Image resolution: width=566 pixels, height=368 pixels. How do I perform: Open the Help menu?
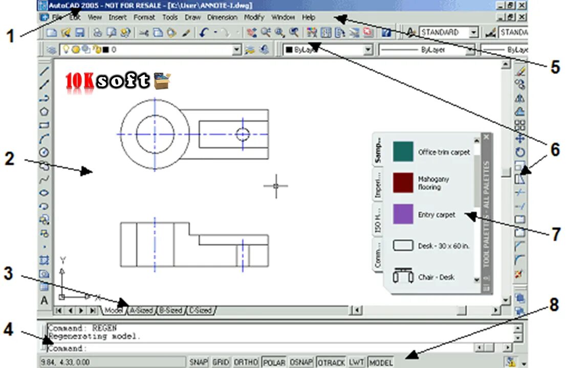tap(309, 17)
